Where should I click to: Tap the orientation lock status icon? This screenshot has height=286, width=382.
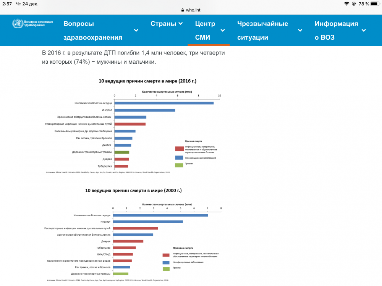pyautogui.click(x=354, y=4)
